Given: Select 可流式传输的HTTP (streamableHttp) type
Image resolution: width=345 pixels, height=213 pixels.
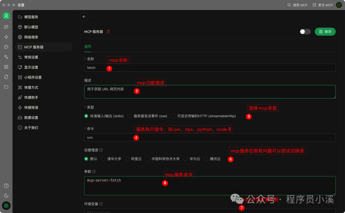Looking at the screenshot, I should pos(203,116).
